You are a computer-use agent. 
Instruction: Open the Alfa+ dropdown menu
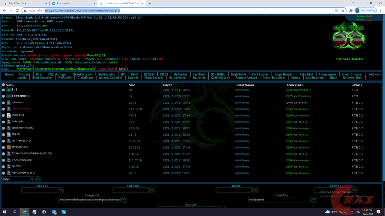click(x=333, y=78)
